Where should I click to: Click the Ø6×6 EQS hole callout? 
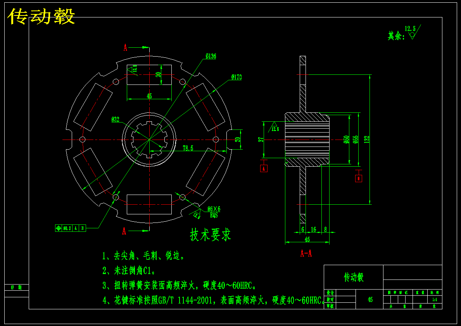(x=214, y=212)
